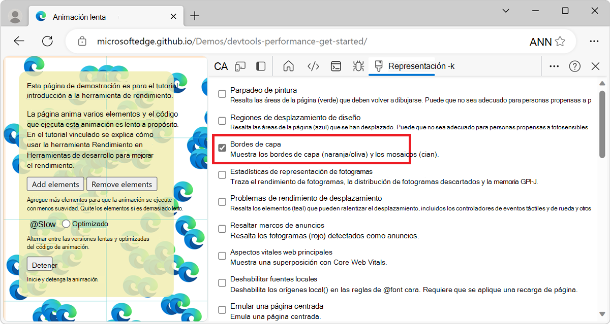
Task: Click the Parpadeo de pintura label
Action: [x=263, y=90]
